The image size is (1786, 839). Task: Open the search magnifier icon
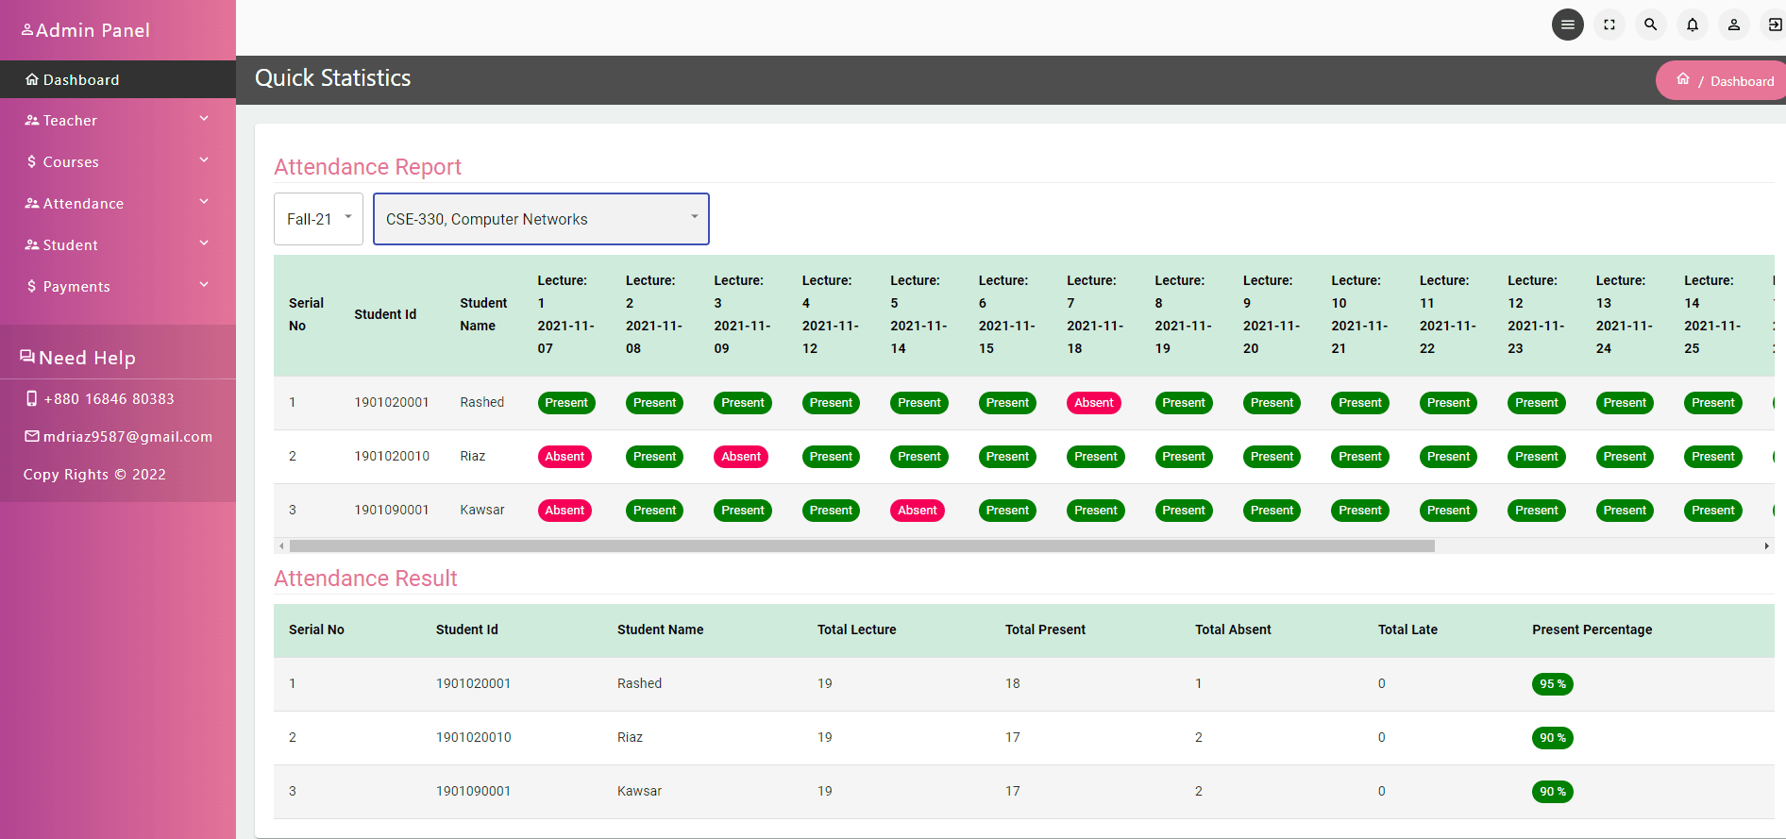coord(1651,25)
